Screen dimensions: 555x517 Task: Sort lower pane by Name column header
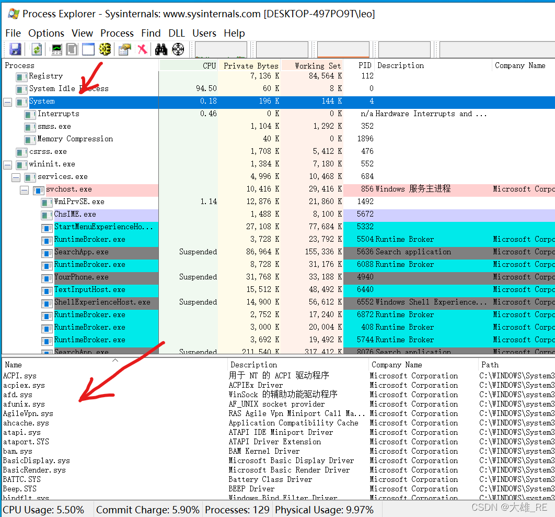pos(114,365)
